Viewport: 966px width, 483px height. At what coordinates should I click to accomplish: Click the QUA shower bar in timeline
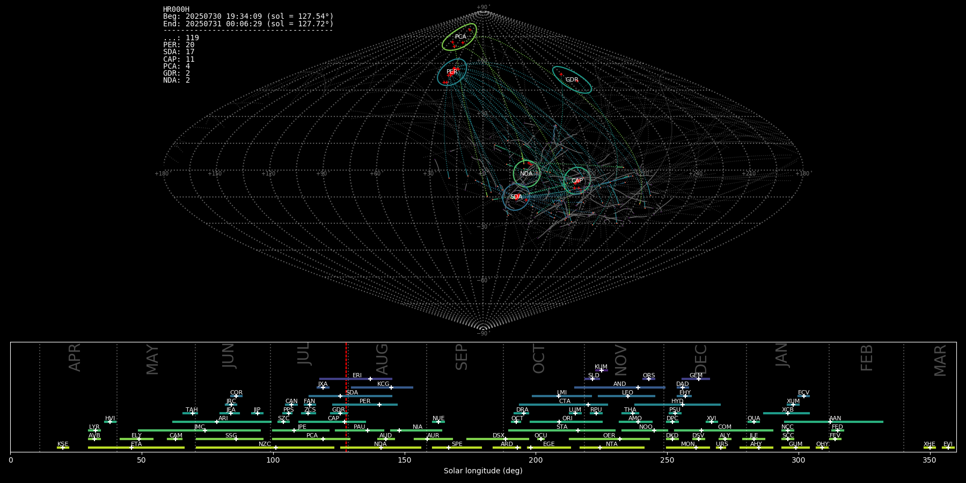pos(753,422)
